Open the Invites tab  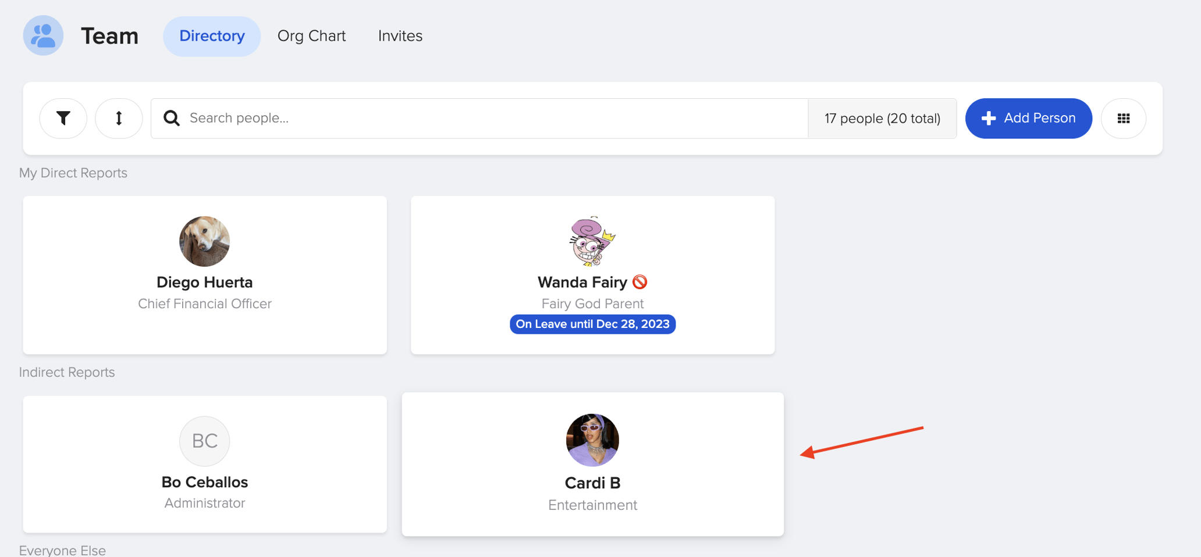click(400, 35)
